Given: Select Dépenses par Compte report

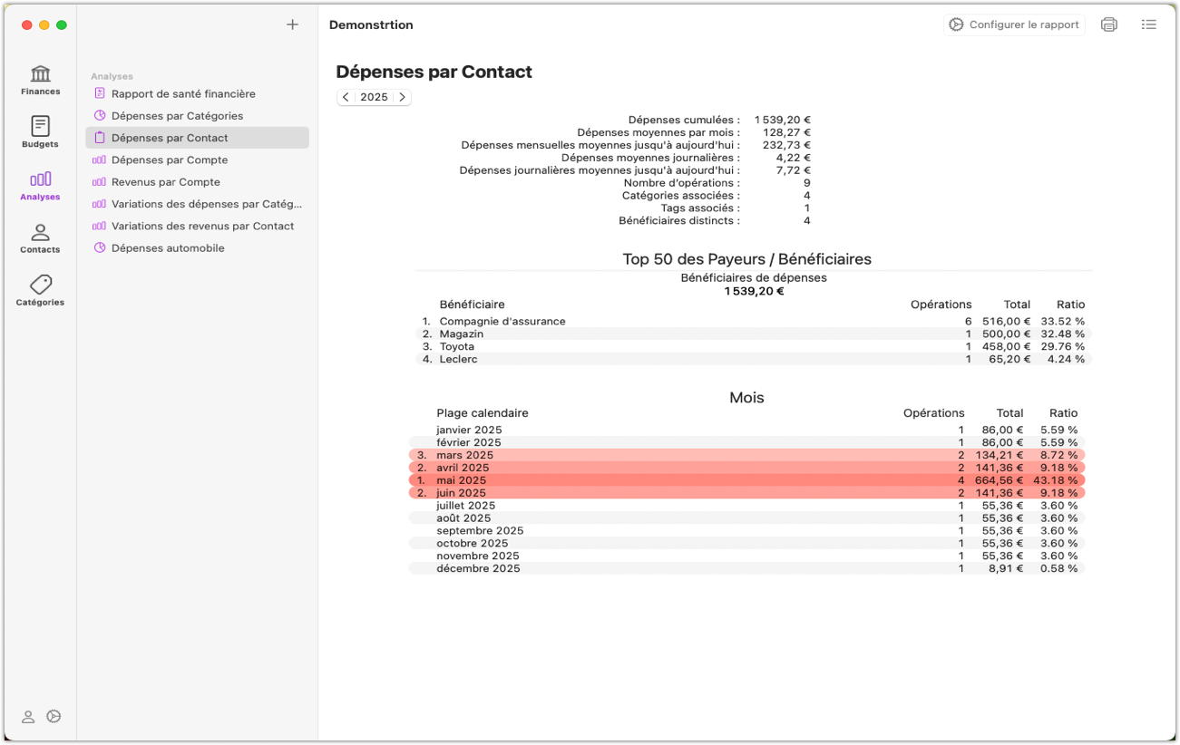Looking at the screenshot, I should pos(197,160).
